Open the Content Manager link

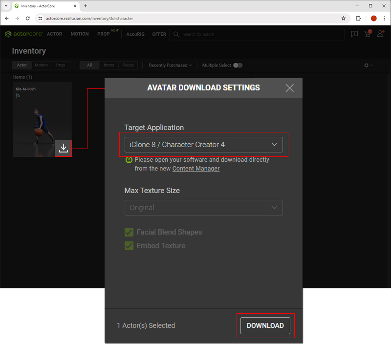(x=196, y=169)
